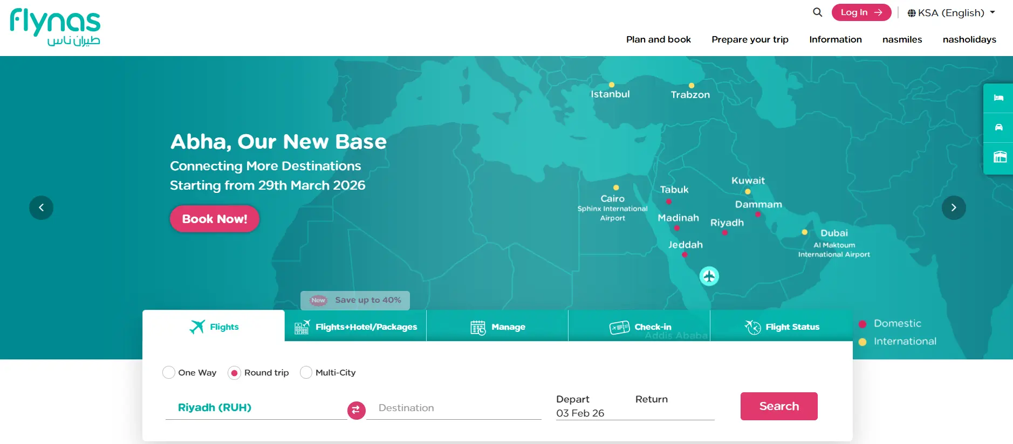Open the search magnifier icon
The image size is (1013, 444).
818,12
